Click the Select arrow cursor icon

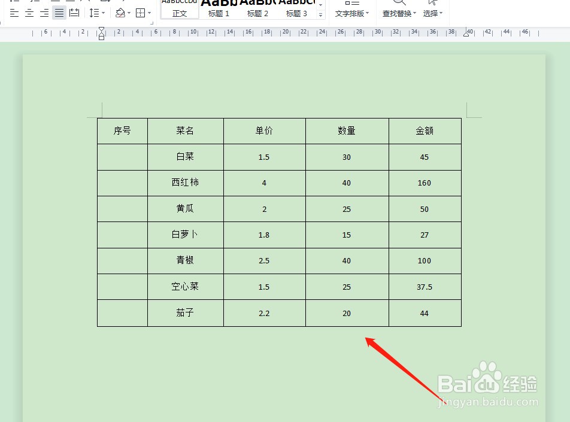click(x=432, y=4)
